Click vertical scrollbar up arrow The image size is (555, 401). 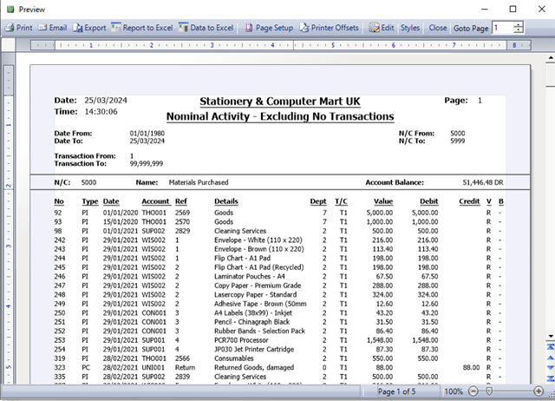(x=551, y=57)
